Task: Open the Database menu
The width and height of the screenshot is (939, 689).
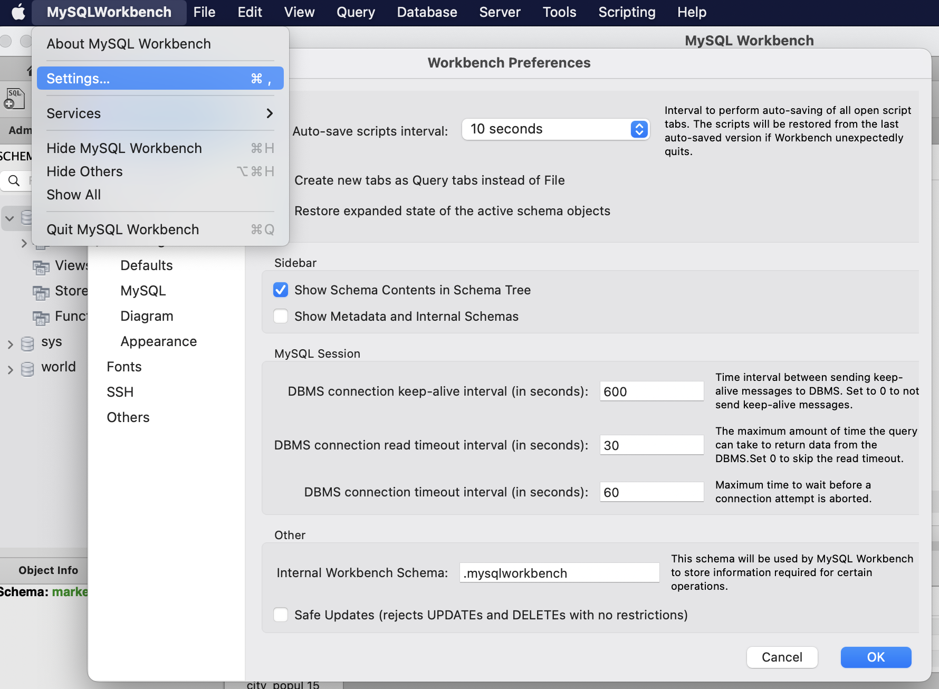Action: pos(427,12)
